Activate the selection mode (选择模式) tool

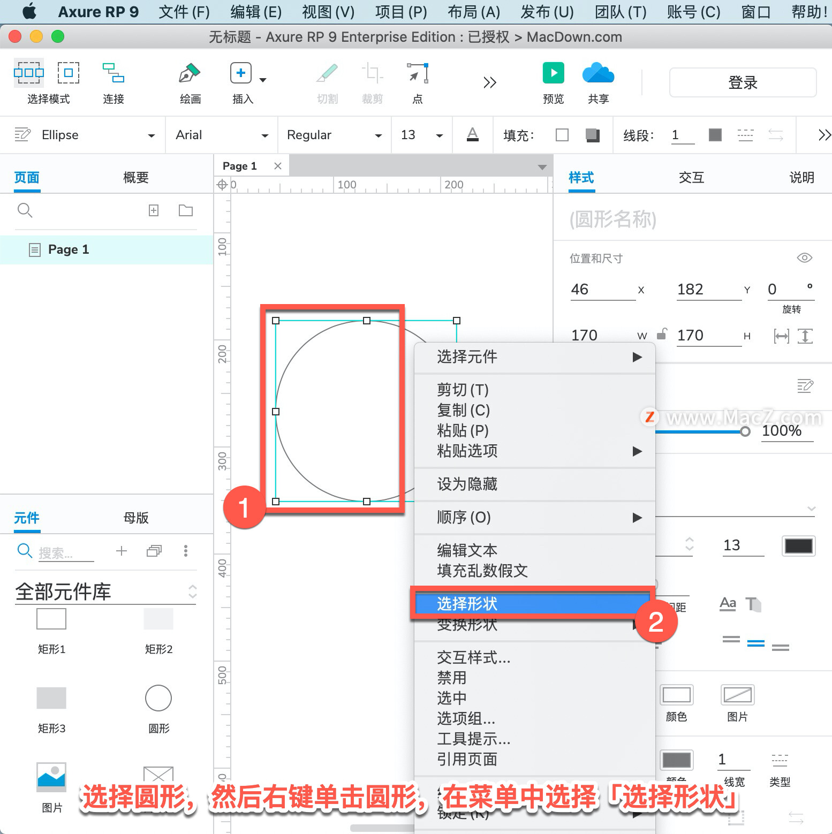click(29, 73)
